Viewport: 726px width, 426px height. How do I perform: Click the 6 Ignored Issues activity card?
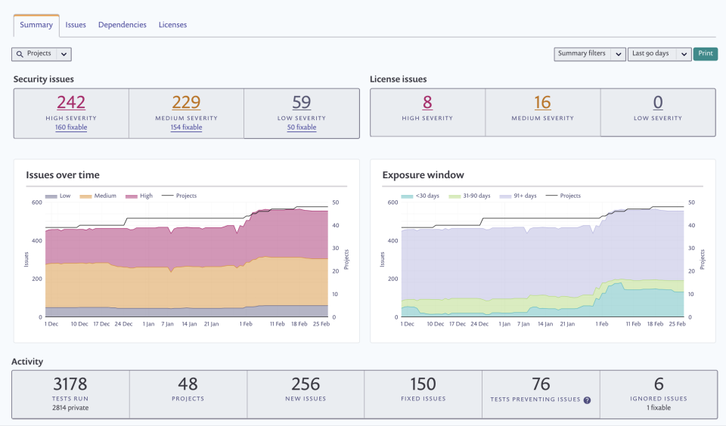[x=659, y=394]
